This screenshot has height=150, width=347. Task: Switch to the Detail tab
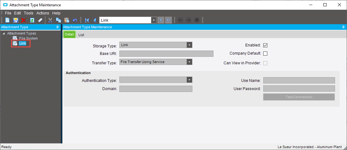coord(70,35)
